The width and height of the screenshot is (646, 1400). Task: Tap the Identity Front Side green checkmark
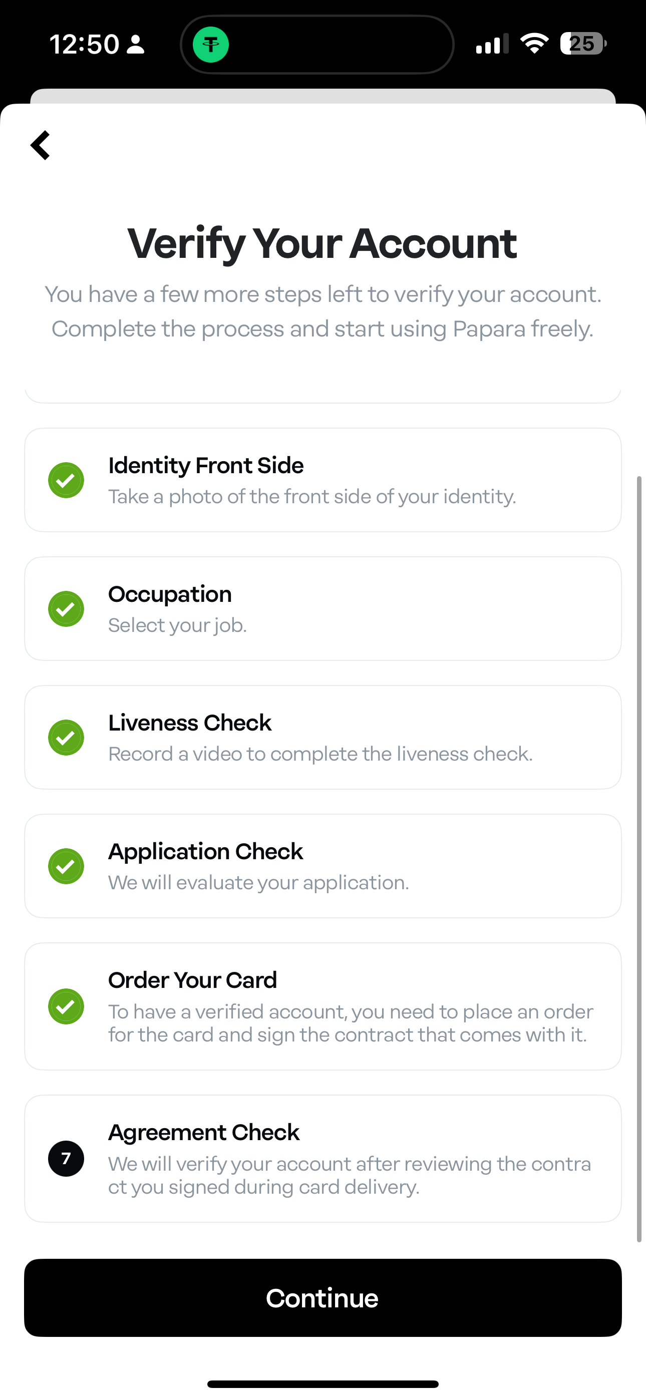point(66,480)
